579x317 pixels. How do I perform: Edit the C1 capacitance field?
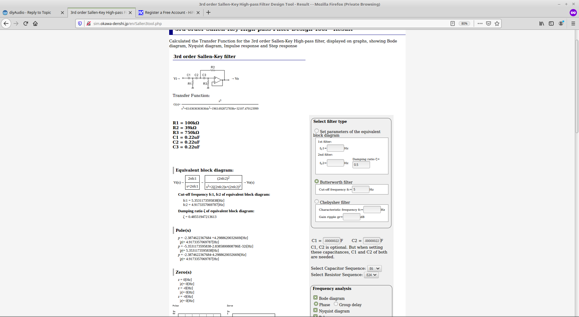332,241
